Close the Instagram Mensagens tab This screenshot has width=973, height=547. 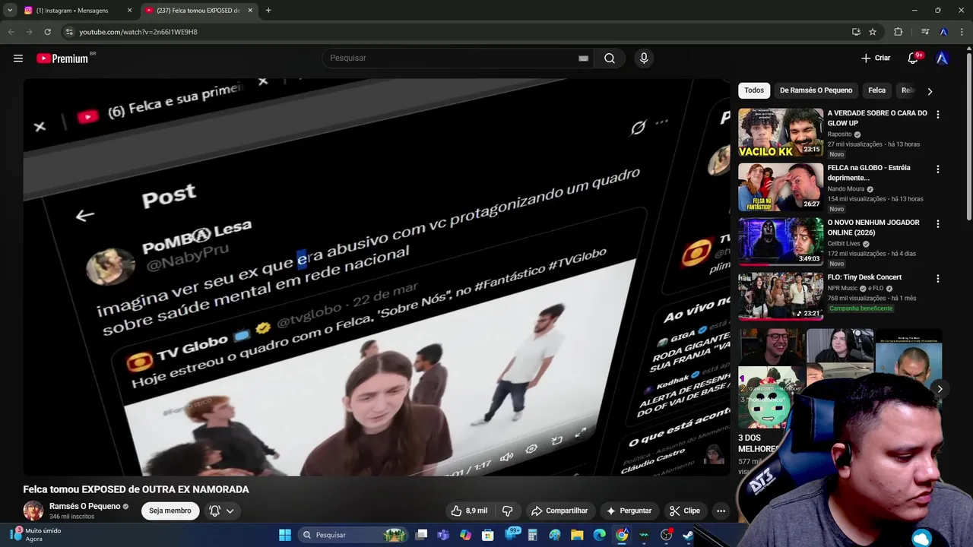click(x=129, y=11)
